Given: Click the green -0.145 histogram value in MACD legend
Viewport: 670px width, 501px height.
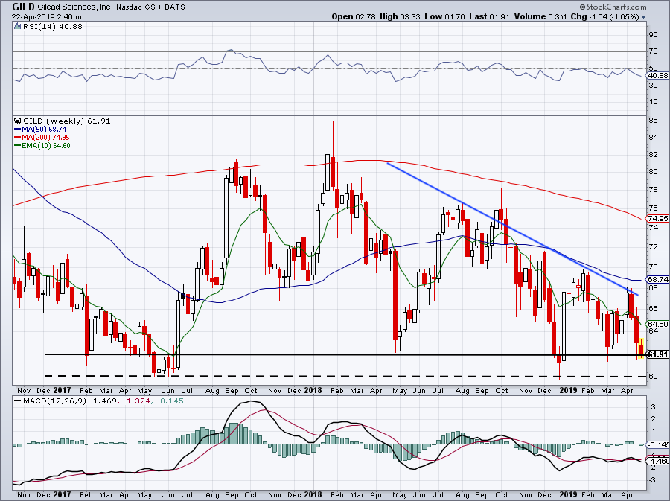Looking at the screenshot, I should [170, 401].
